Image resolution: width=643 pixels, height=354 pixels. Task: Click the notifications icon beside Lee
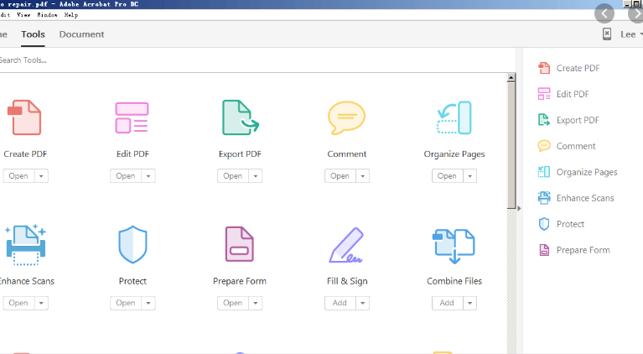point(607,34)
